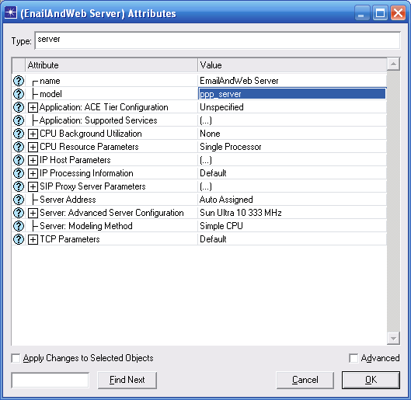411x400 pixels.
Task: Close the Attributes window
Action: click(x=398, y=13)
